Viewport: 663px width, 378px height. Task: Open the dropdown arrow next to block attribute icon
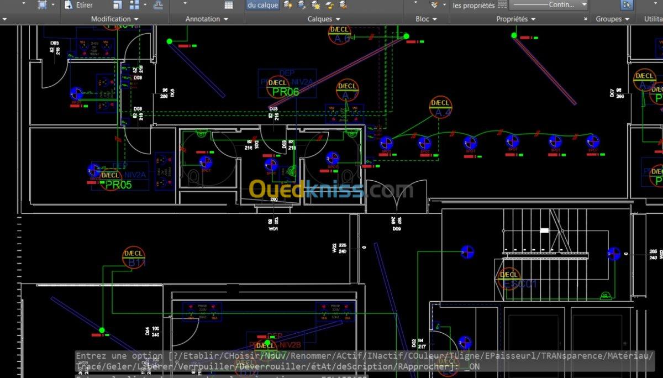[444, 4]
